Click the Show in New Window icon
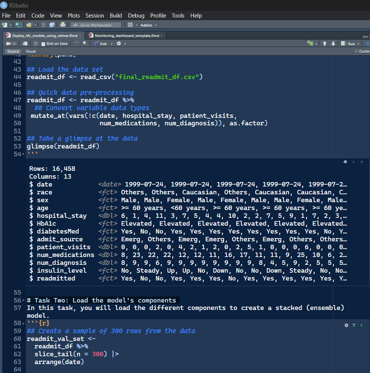The height and width of the screenshot is (373, 370). [25, 44]
